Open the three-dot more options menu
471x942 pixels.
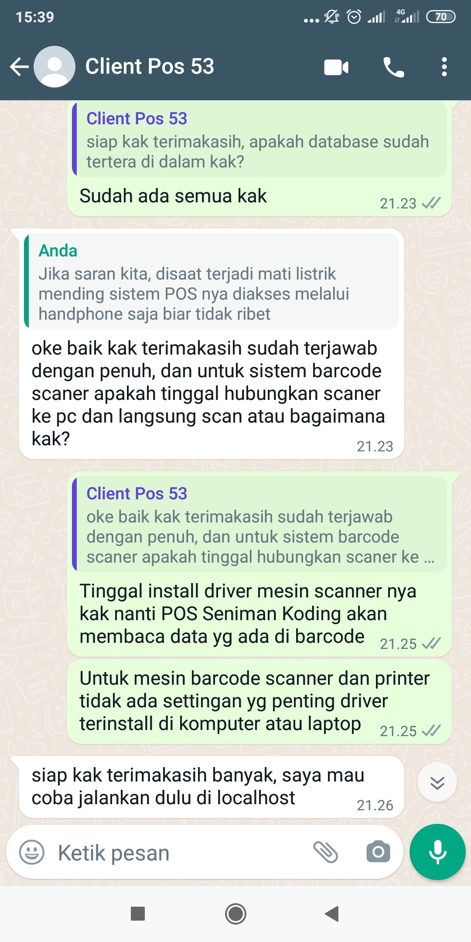pos(444,67)
